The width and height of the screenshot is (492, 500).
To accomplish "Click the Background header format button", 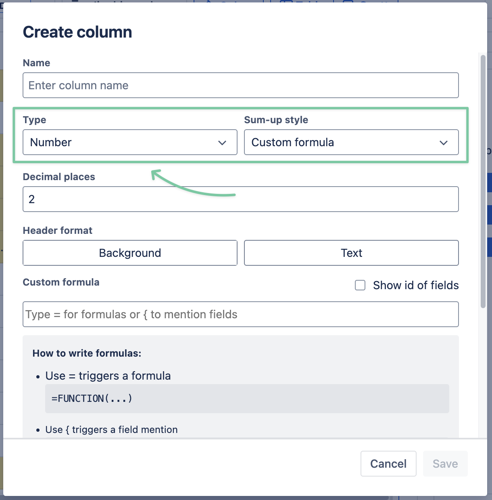I will (x=130, y=253).
